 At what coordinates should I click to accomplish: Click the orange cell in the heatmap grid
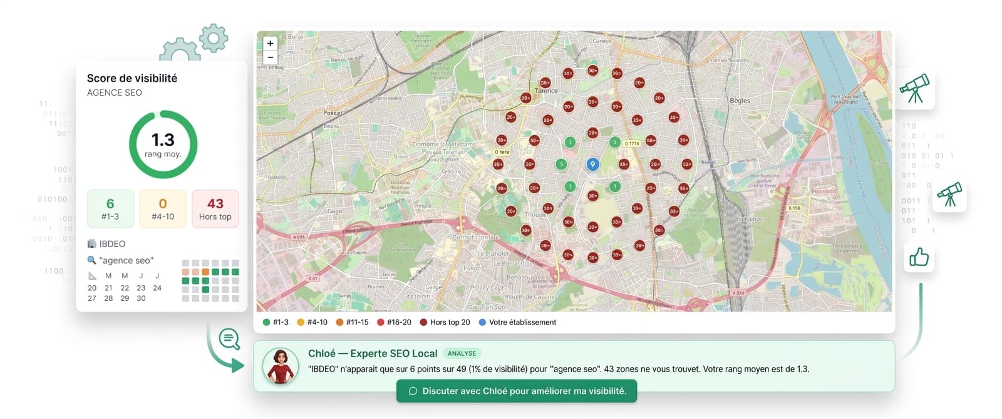[x=205, y=272]
